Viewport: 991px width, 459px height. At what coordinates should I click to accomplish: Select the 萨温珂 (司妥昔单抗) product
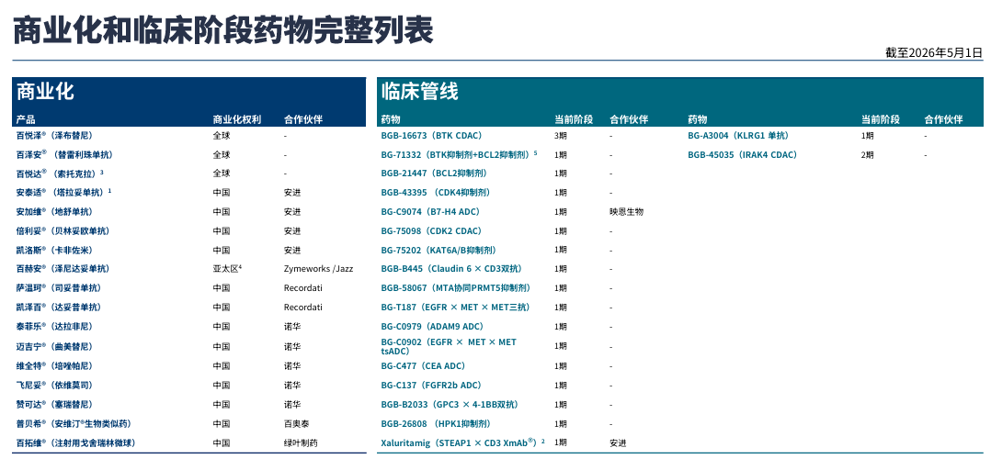pos(59,288)
